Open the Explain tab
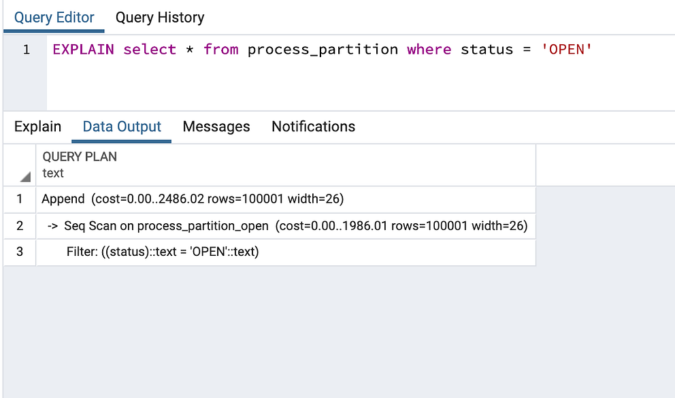675x398 pixels. click(x=37, y=127)
